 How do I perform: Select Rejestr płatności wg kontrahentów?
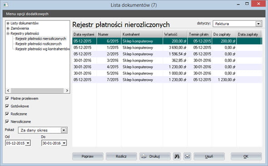(x=43, y=49)
